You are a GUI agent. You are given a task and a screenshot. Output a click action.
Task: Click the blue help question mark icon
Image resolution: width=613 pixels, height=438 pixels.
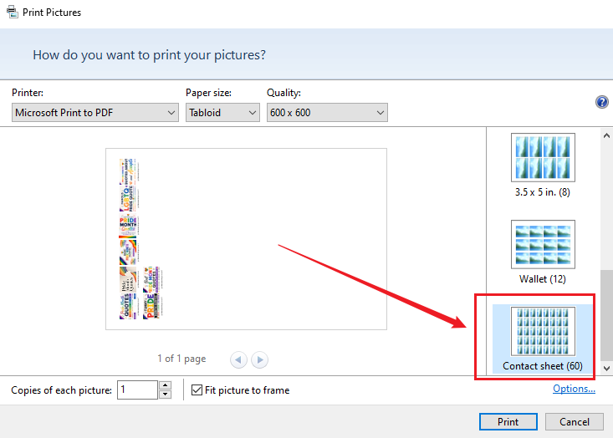point(601,102)
